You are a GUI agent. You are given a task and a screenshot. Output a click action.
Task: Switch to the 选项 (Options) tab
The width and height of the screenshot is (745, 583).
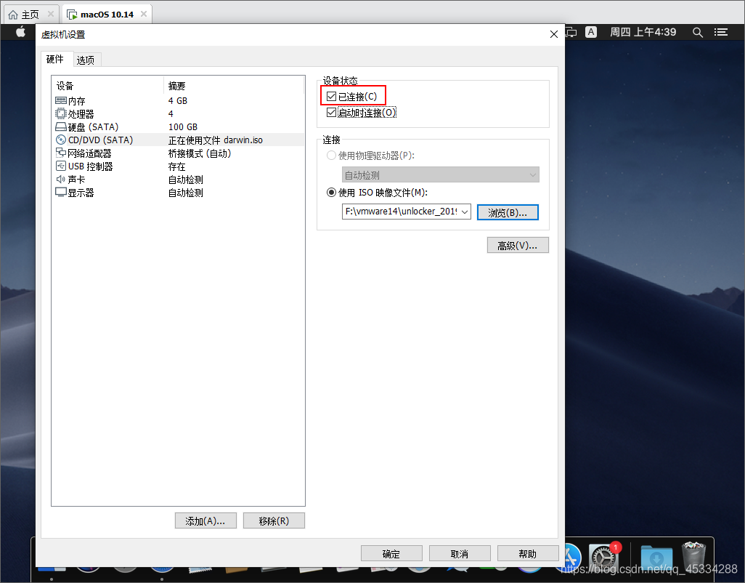(x=85, y=60)
